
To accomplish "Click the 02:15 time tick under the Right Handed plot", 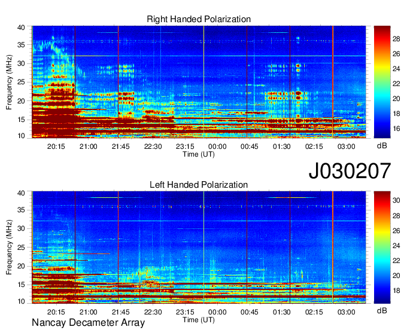I will 314,146.
